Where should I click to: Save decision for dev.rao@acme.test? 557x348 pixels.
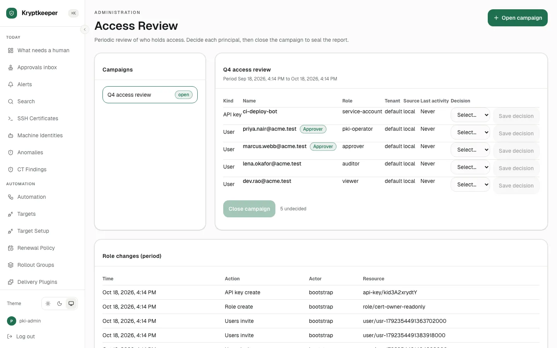click(516, 186)
